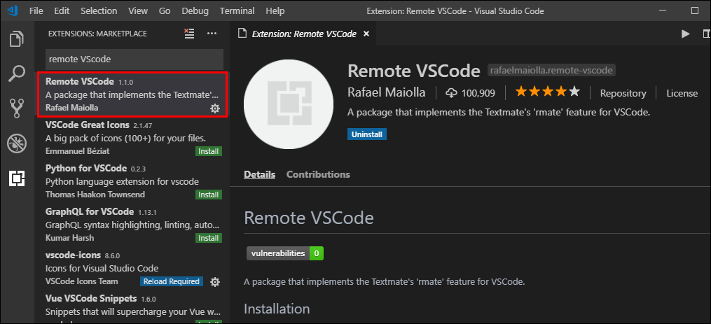Select Python for VSCode list entry

click(x=132, y=182)
